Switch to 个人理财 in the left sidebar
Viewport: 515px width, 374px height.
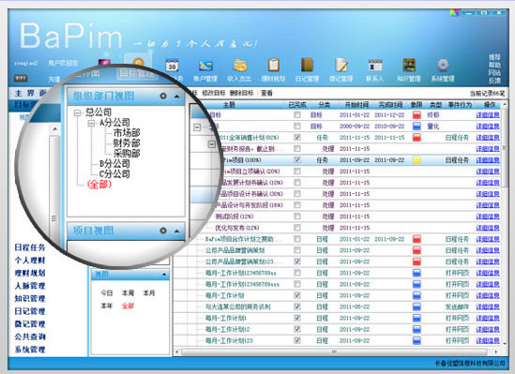pyautogui.click(x=30, y=261)
